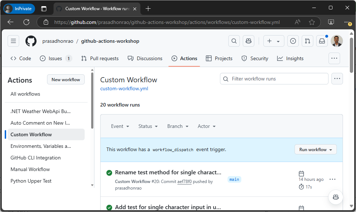Open the Security tab
The width and height of the screenshot is (356, 212).
(255, 58)
